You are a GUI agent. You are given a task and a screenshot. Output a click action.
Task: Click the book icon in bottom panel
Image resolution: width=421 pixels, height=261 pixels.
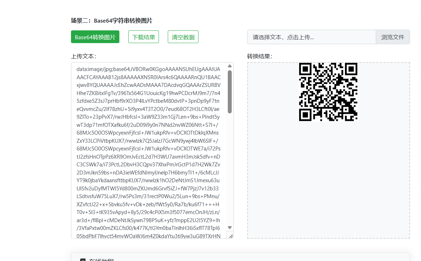(83, 260)
